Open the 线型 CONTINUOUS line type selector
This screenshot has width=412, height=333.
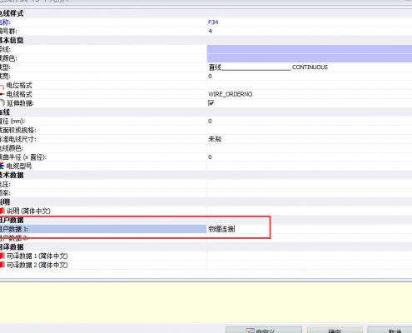click(x=310, y=67)
